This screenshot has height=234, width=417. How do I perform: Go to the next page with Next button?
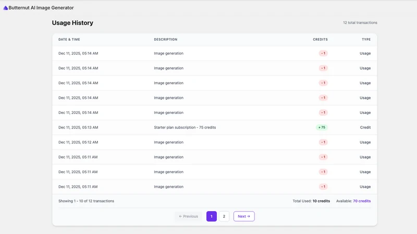point(244,216)
